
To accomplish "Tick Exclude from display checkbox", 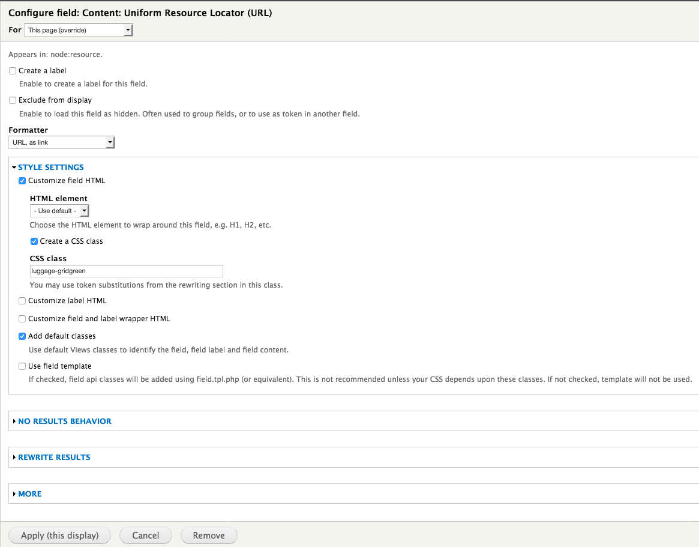I will (13, 100).
